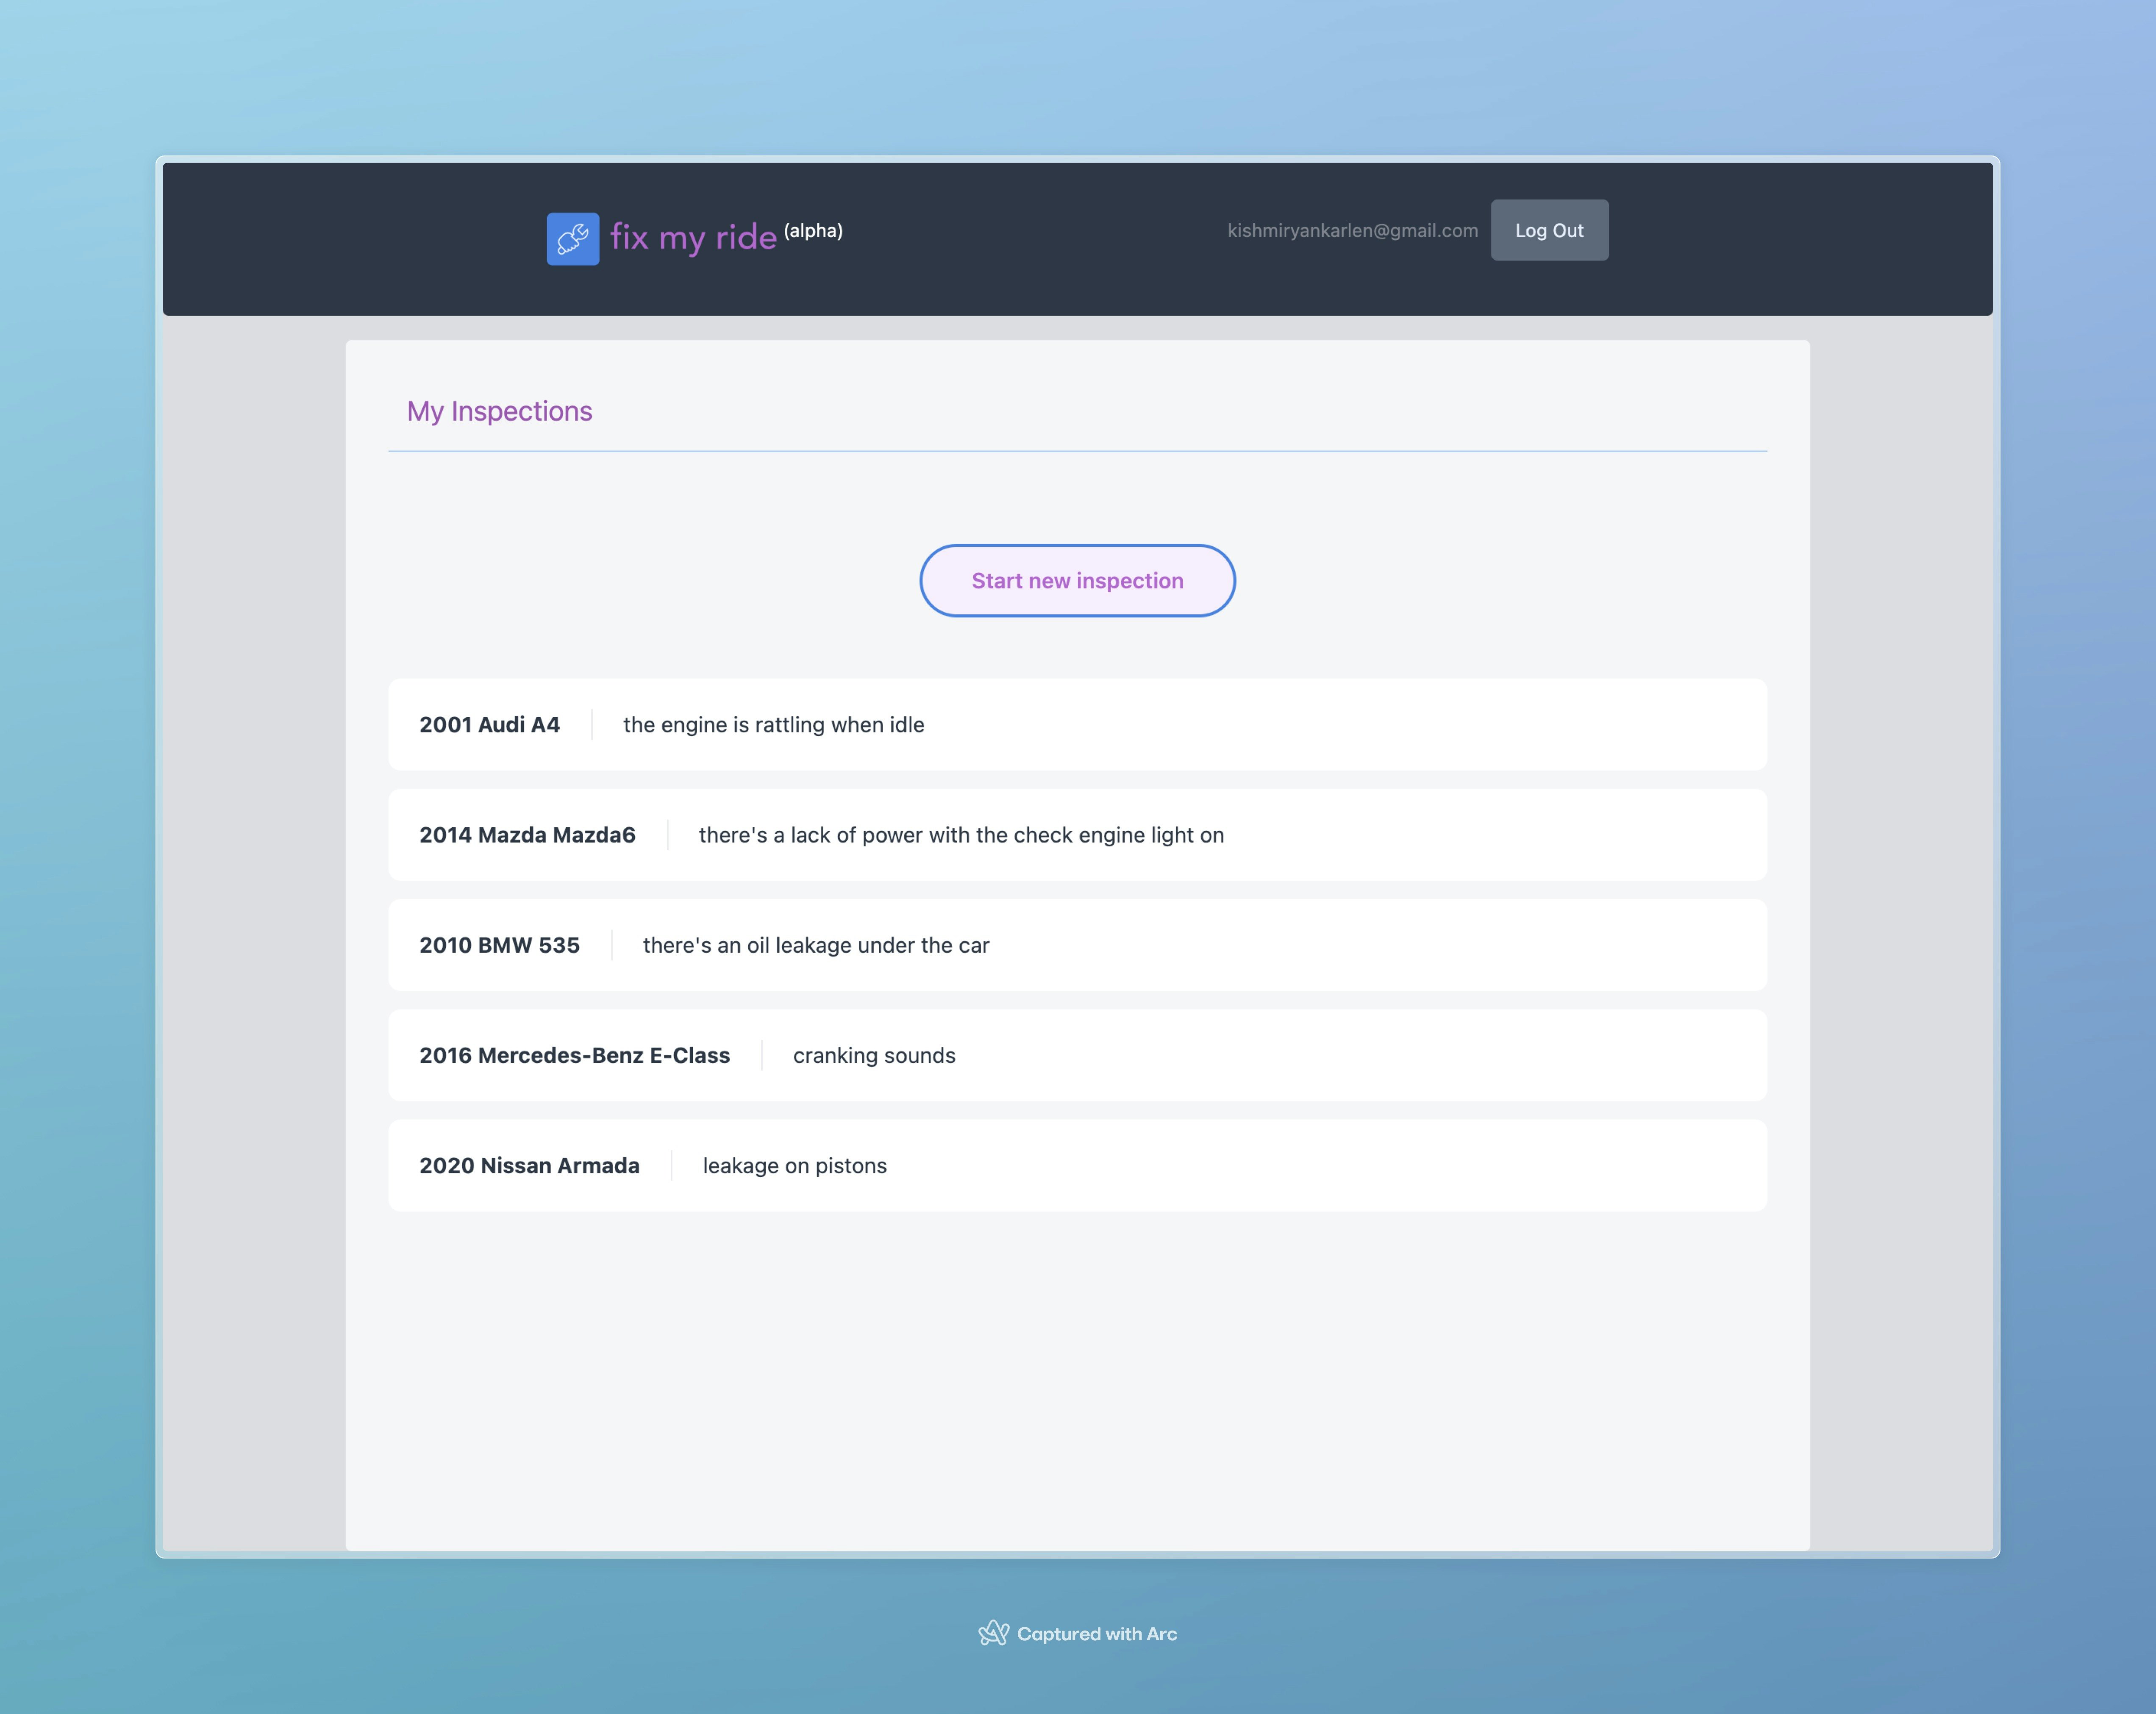Open the 2016 Mercedes-Benz E-Class inspection
Image resolution: width=2156 pixels, height=1714 pixels.
click(574, 1055)
